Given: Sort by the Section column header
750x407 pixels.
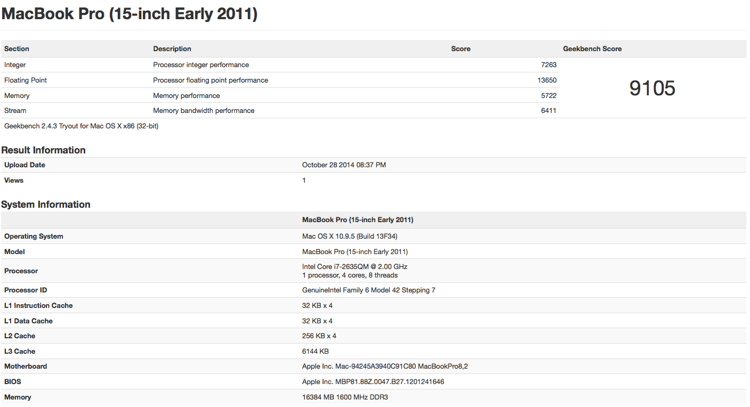Looking at the screenshot, I should coord(16,48).
